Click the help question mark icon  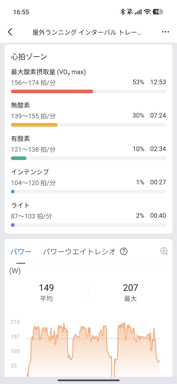click(124, 252)
